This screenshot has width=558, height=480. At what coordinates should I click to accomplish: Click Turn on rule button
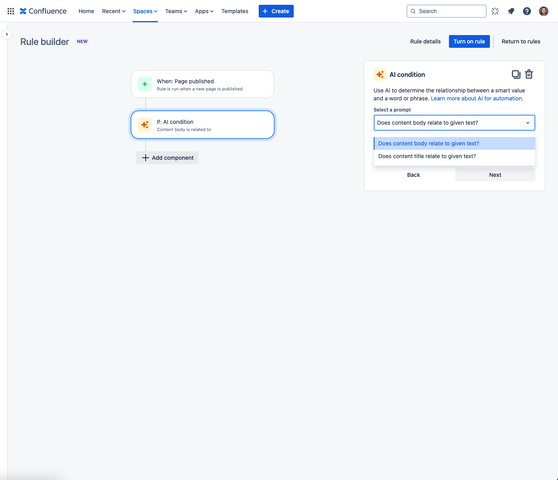click(x=469, y=41)
